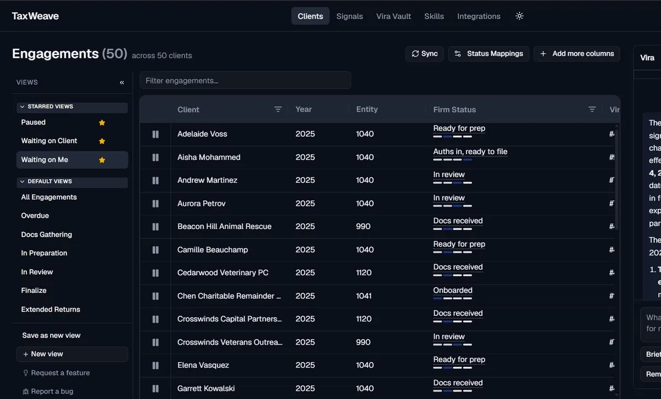Pause the Cedarwood Veterinary PC engagement

[x=155, y=273]
